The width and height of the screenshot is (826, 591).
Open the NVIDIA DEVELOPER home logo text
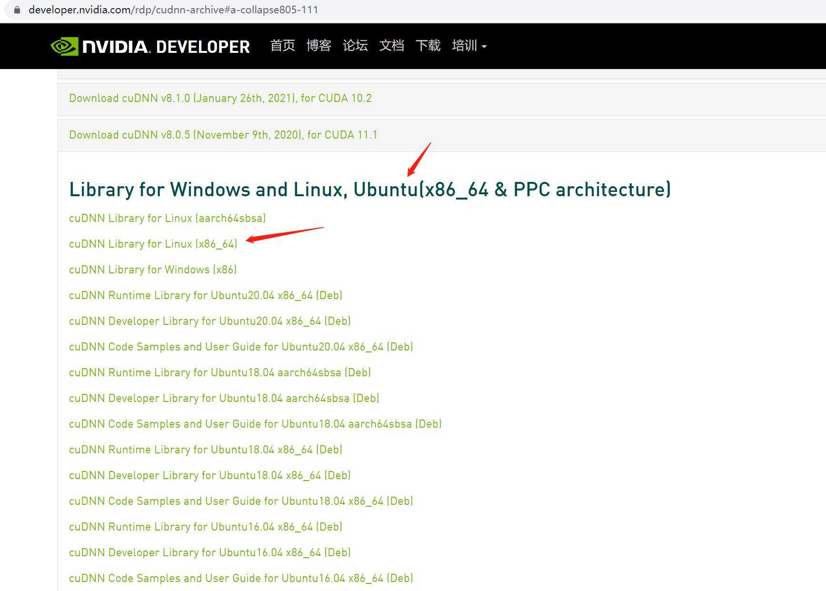pyautogui.click(x=166, y=47)
